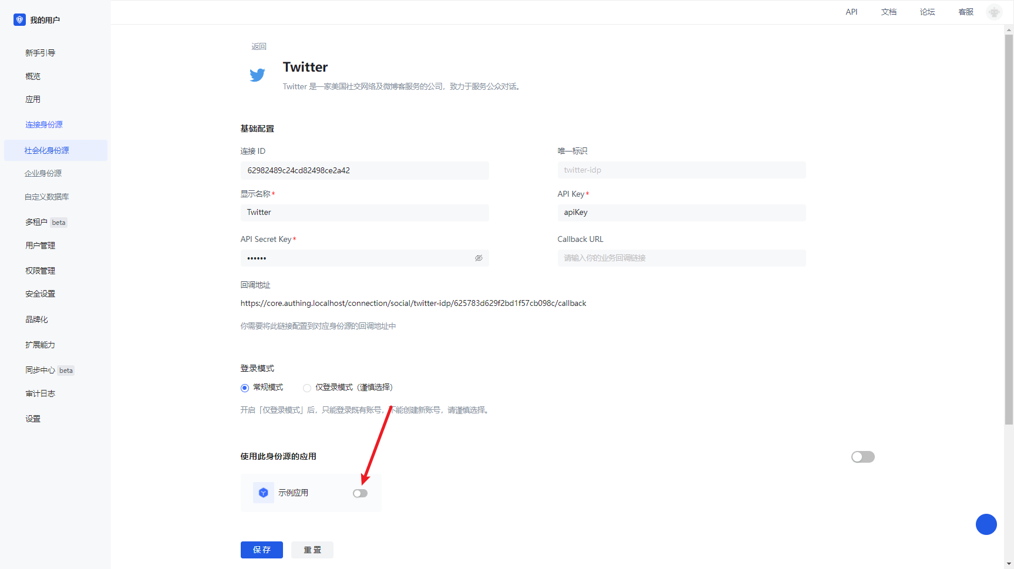This screenshot has height=569, width=1014.
Task: Expand the 权限管理 sidebar menu
Action: (40, 271)
